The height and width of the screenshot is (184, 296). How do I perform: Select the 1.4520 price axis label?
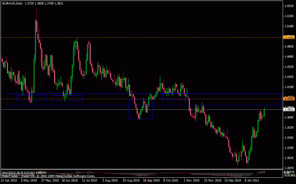(x=289, y=67)
